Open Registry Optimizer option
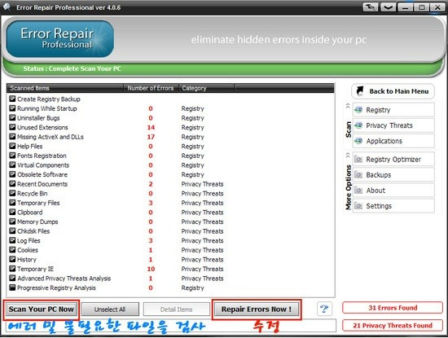Screen dimensions: 448x338 tap(393, 159)
